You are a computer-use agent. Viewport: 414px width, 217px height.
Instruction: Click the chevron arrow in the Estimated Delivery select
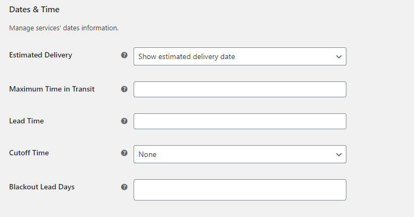[x=339, y=57]
